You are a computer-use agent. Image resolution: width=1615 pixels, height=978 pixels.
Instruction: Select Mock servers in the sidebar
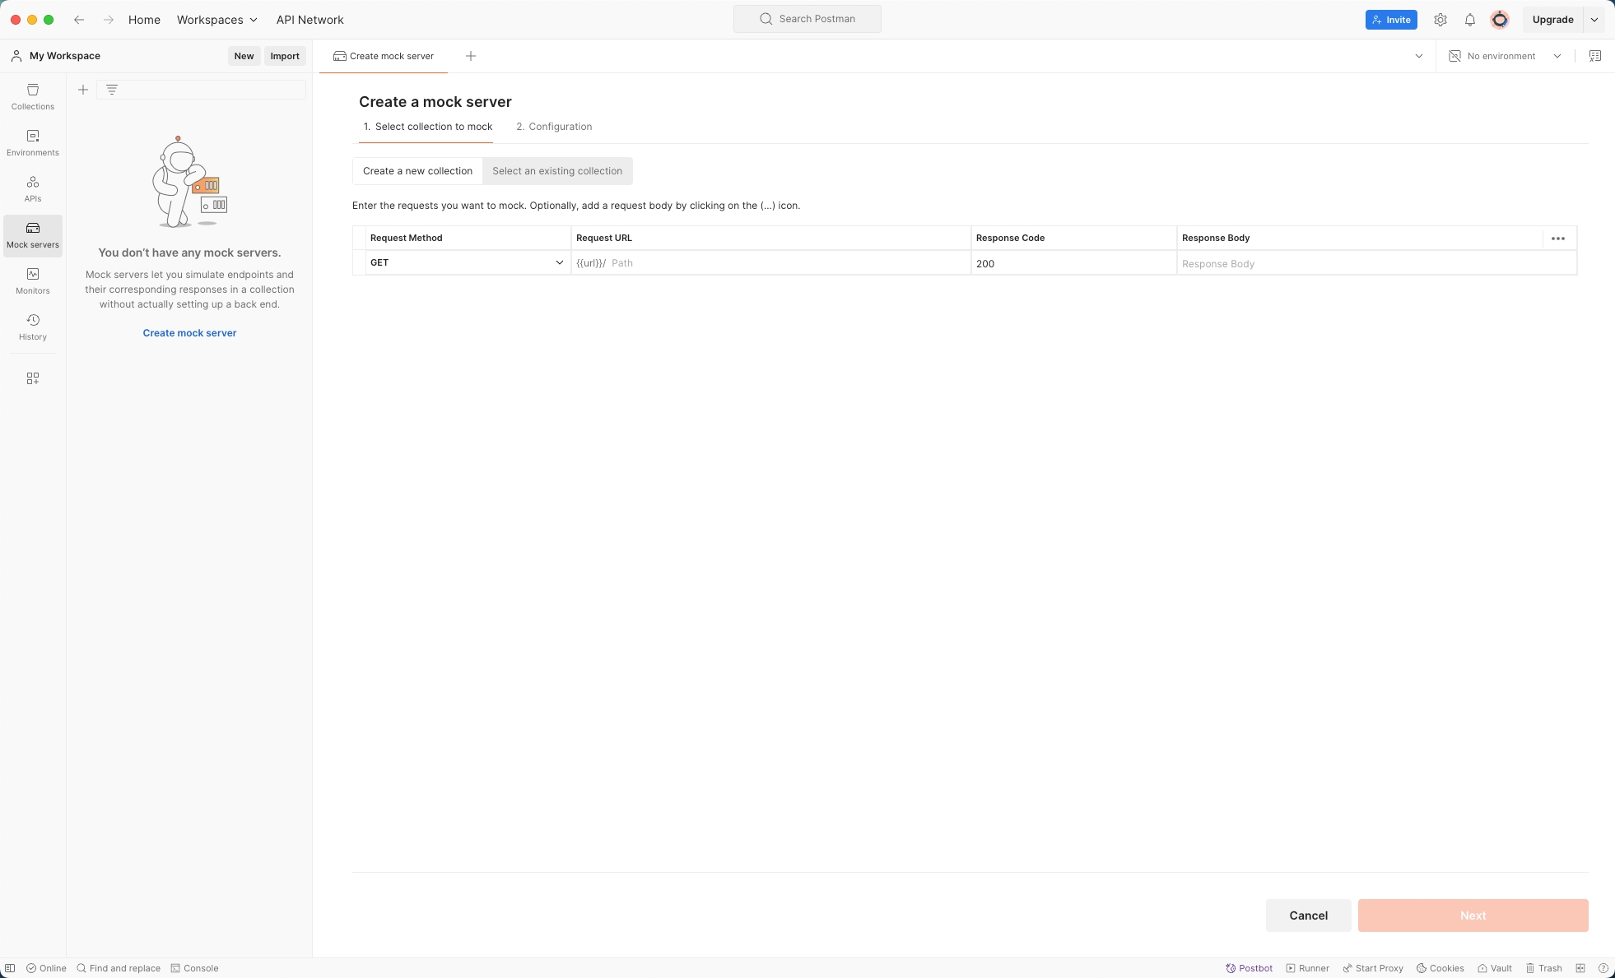(x=33, y=235)
